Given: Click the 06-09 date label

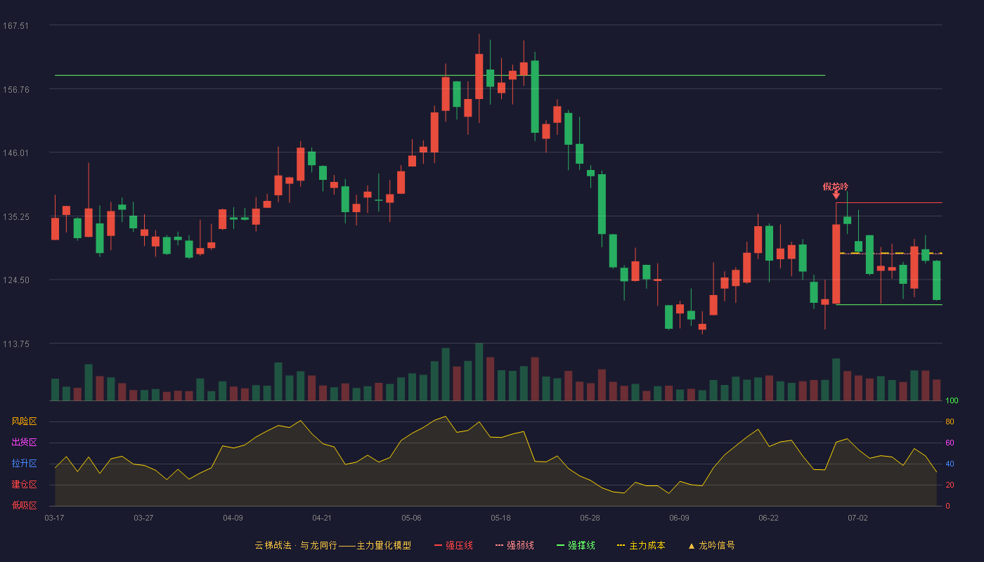Looking at the screenshot, I should [679, 518].
